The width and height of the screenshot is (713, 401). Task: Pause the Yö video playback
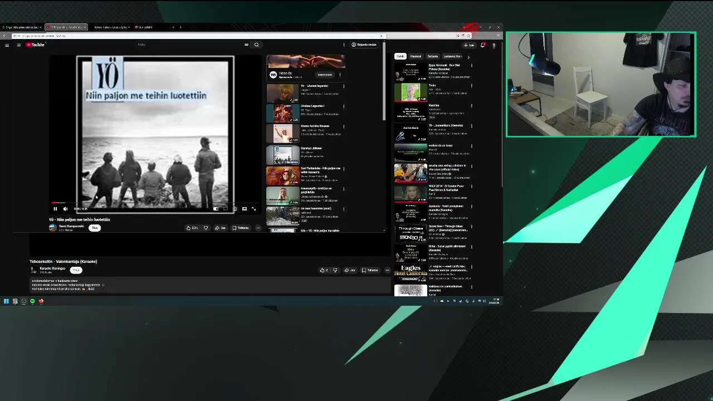point(55,209)
